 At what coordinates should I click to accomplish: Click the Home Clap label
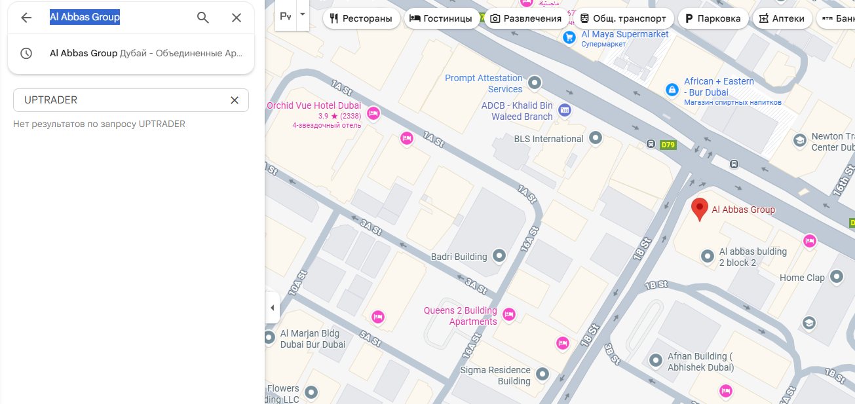tap(802, 278)
